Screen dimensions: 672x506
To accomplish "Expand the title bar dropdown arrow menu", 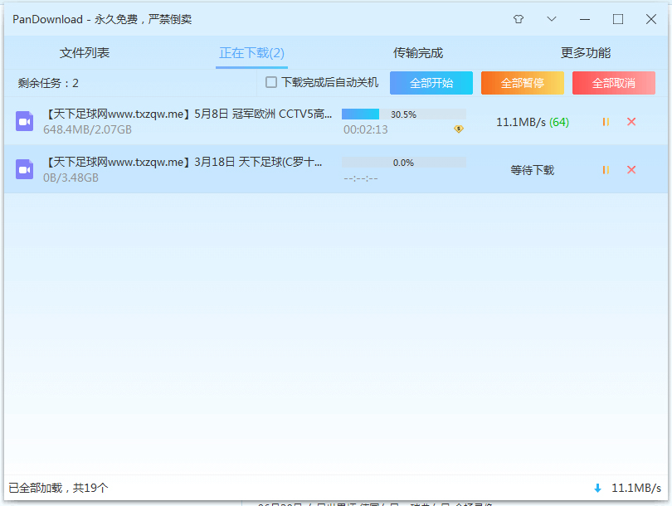I will point(552,19).
